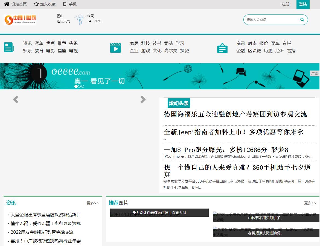Viewport: 320px width, 246px height.
Task: Open article 大呈金服出席东呈酒店投资新品新计
Action: 45,215
